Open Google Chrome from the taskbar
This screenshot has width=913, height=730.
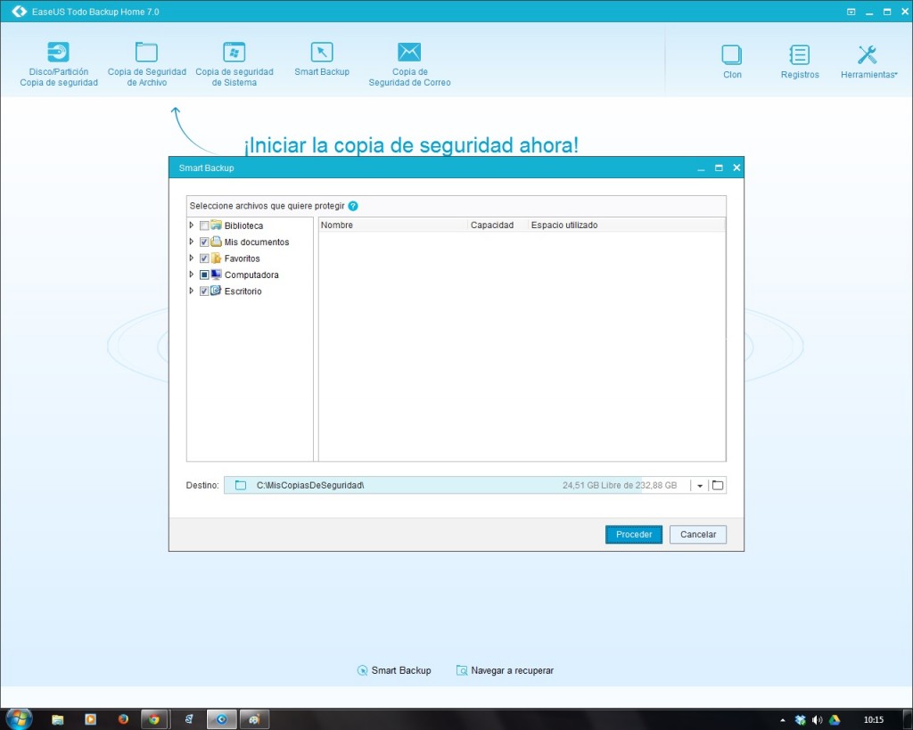153,718
